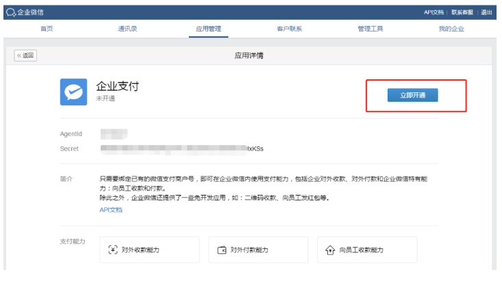
Task: Click the 支付能力 label
Action: 73,241
